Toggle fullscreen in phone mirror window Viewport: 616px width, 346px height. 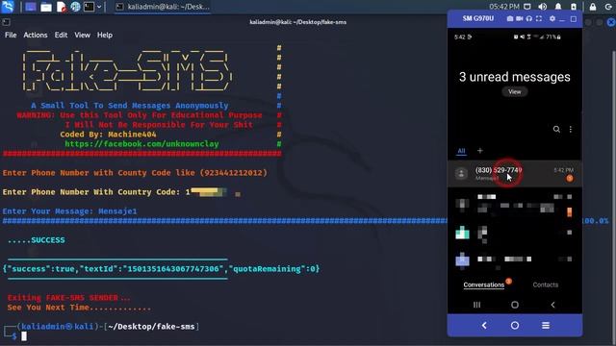point(539,18)
